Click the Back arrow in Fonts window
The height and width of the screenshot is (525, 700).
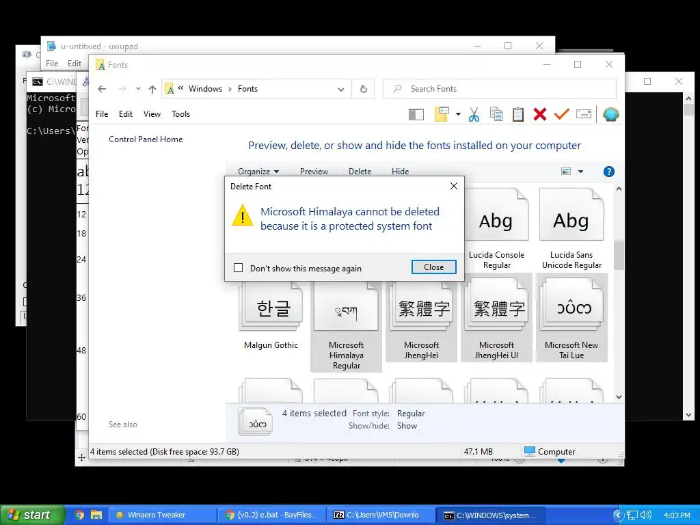(x=102, y=89)
